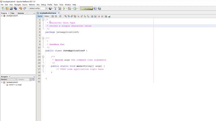Image resolution: width=216 pixels, height=121 pixels.
Task: Click the Debug Project toolbar icon
Action: [x=69, y=8]
